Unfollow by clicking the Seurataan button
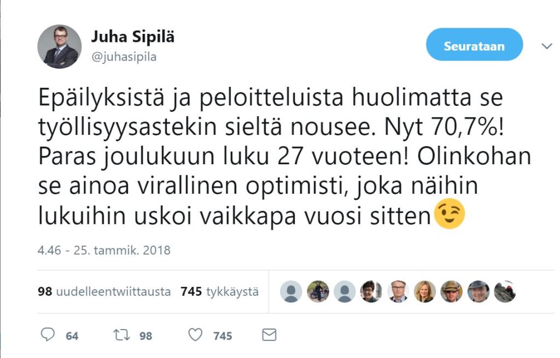Image resolution: width=560 pixels, height=358 pixels. pyautogui.click(x=474, y=46)
